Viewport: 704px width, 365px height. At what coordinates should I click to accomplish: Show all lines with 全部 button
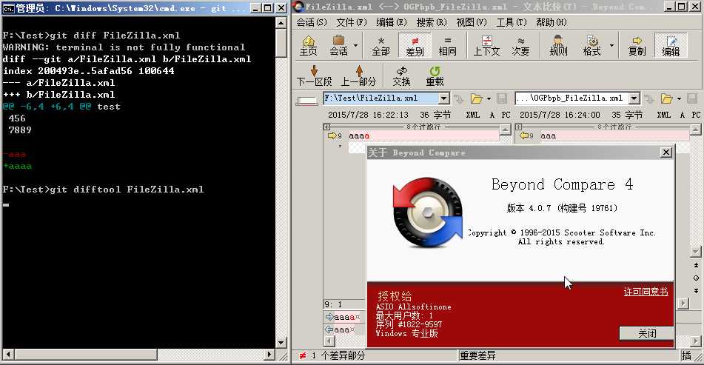(x=381, y=45)
